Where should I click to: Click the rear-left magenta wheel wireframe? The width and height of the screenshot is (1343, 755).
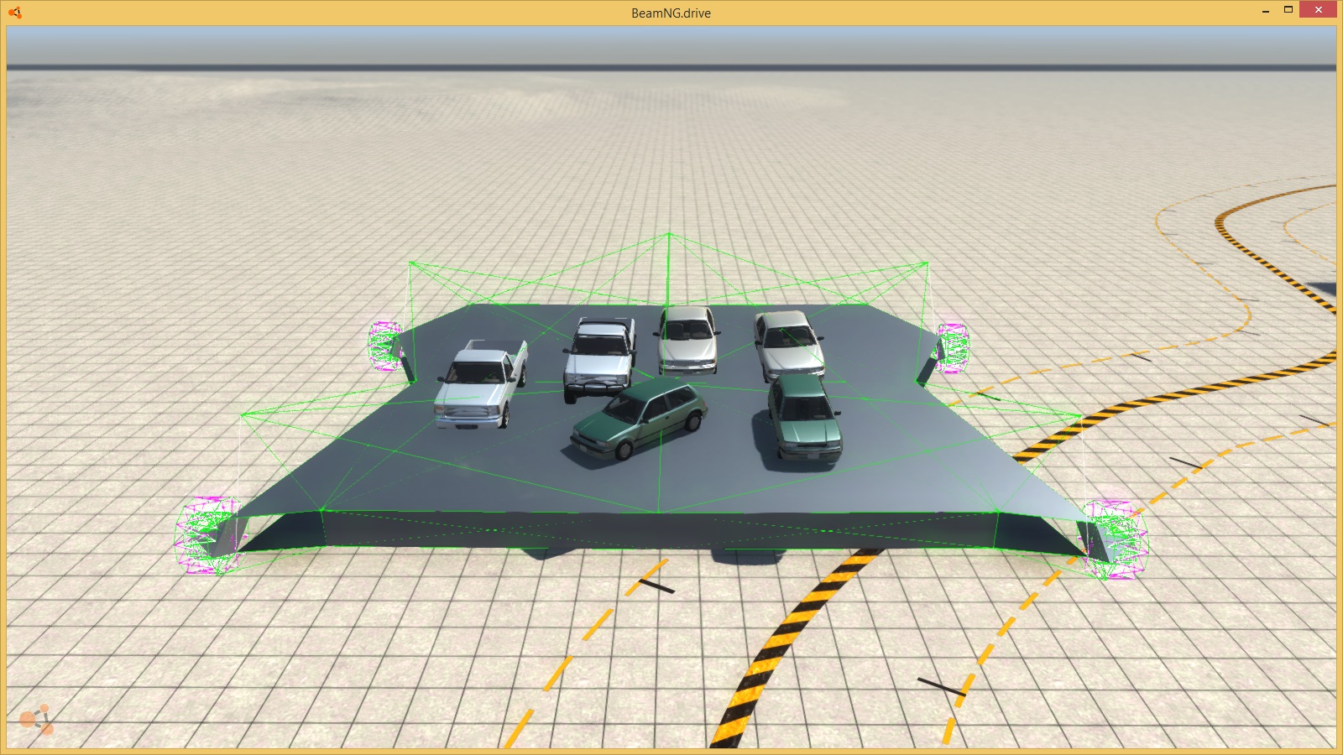pyautogui.click(x=385, y=346)
